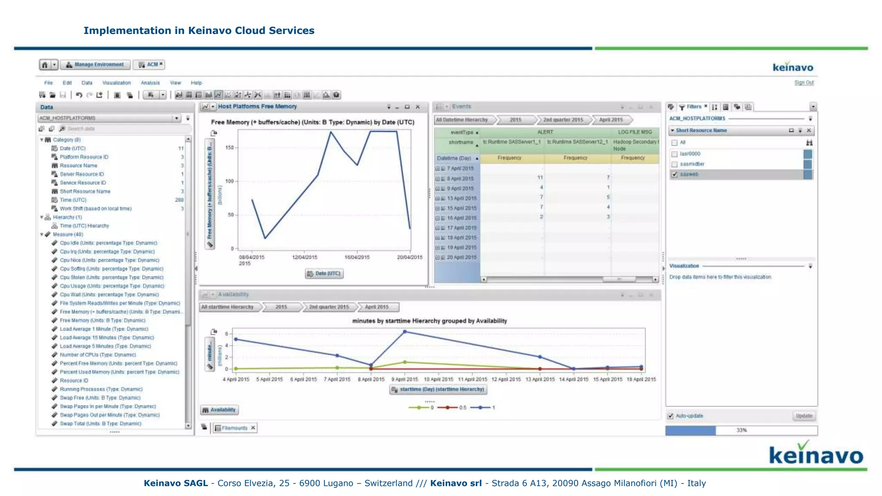Expand the 13 April 2015 row
Screen dimensions: 882x496
click(x=437, y=198)
